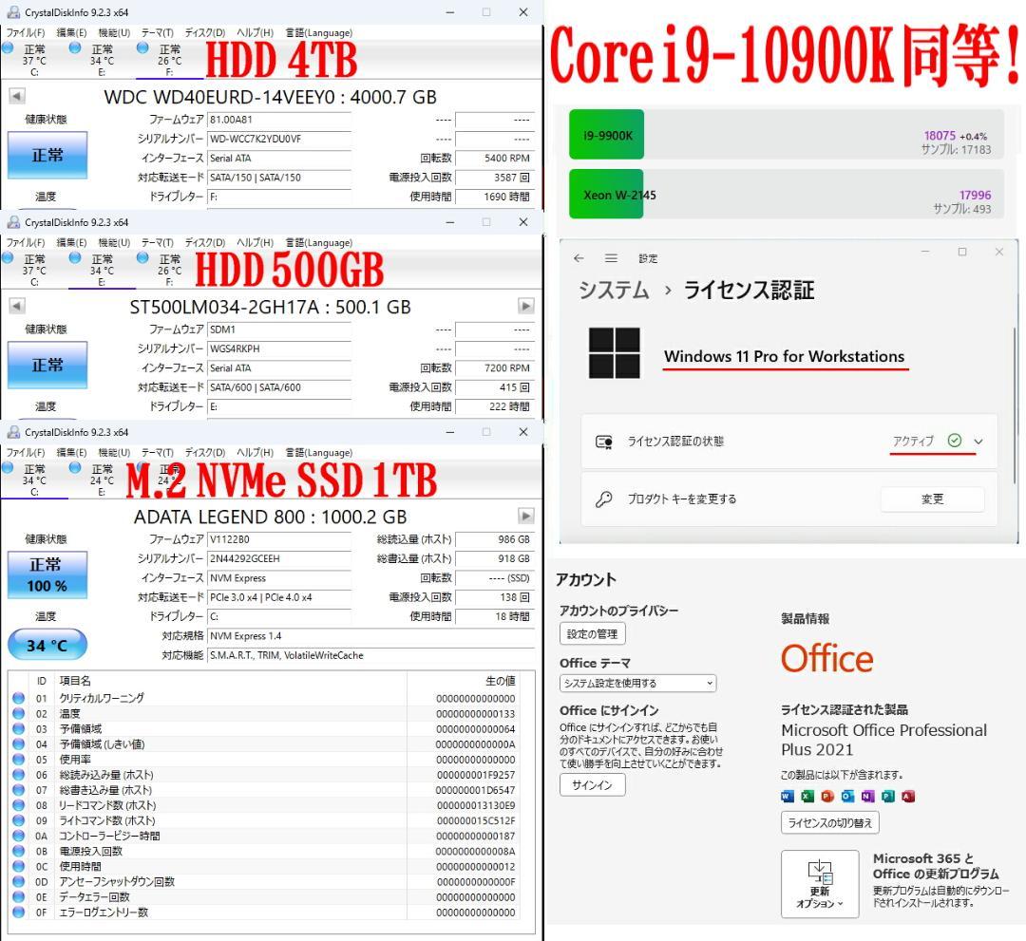The width and height of the screenshot is (1026, 941).
Task: Click the サインイン button
Action: 593,784
